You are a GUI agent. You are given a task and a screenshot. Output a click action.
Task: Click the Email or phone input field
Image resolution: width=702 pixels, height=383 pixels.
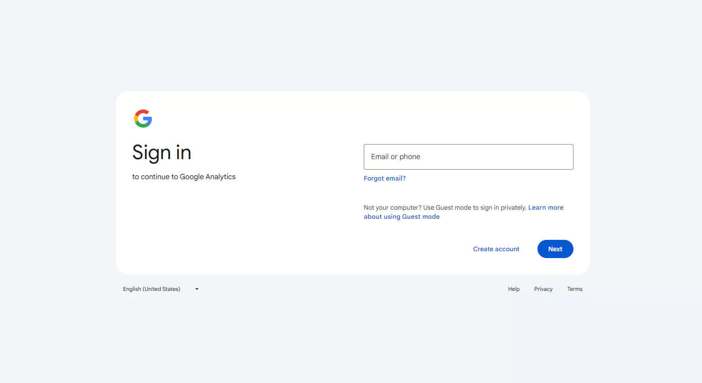pos(468,156)
